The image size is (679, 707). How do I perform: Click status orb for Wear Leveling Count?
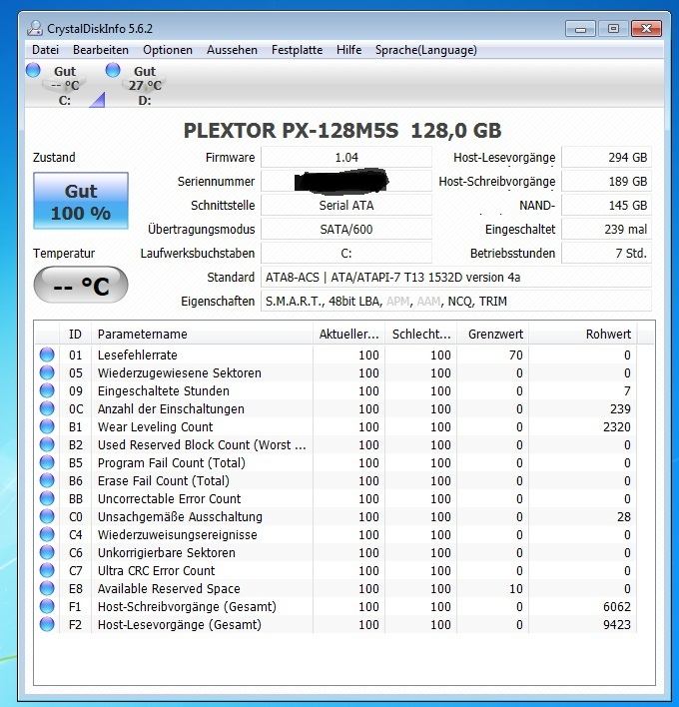(x=47, y=426)
